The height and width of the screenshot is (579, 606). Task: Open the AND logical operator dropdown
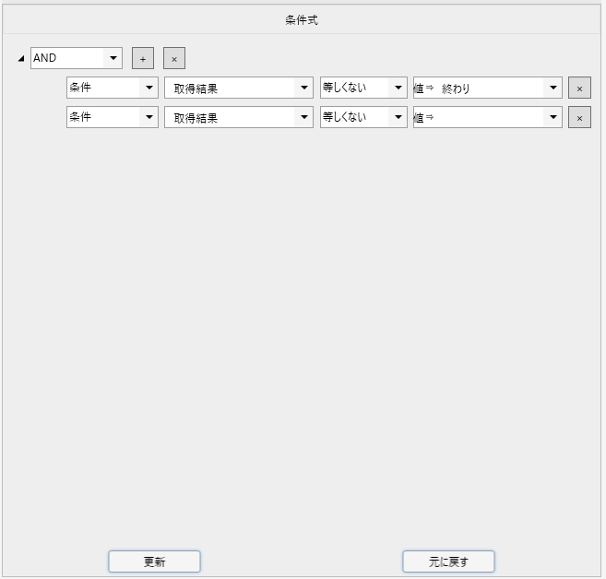coord(113,58)
